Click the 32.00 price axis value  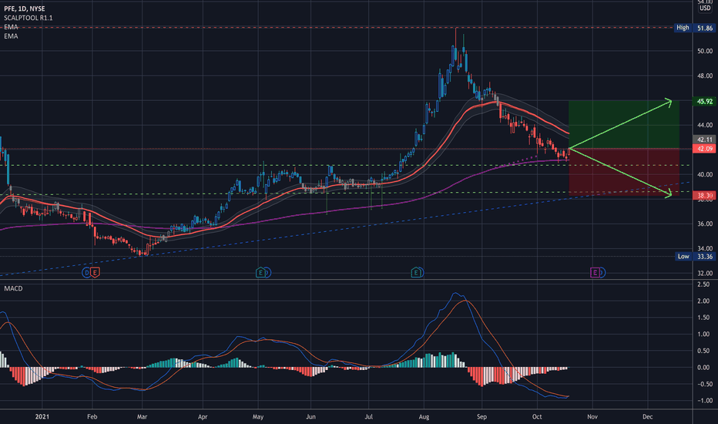(705, 273)
